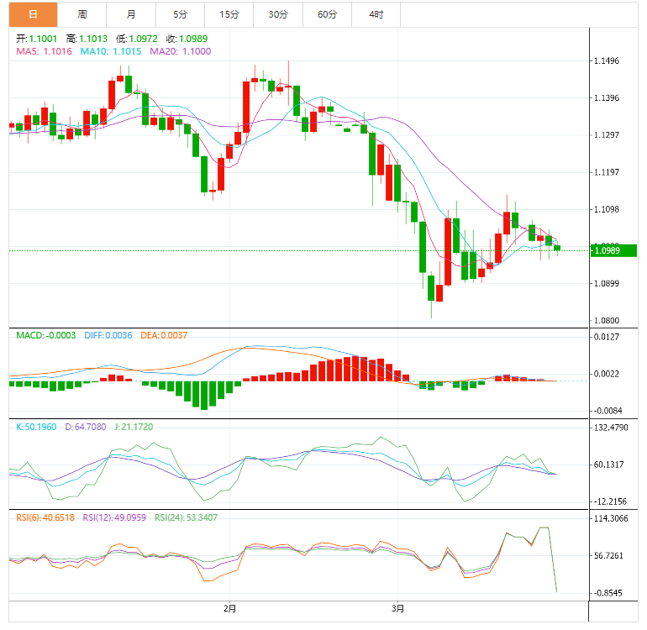
Task: Click the -0.8545 RSI axis label
Action: (x=608, y=593)
